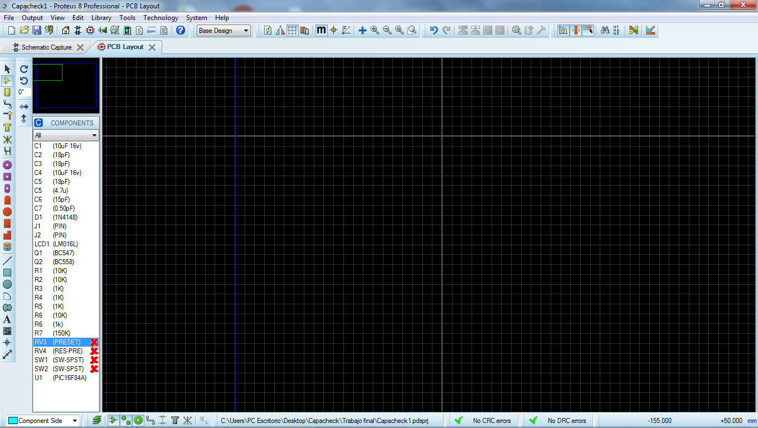The image size is (758, 428).
Task: Select the Zone mode tool
Action: tap(7, 128)
